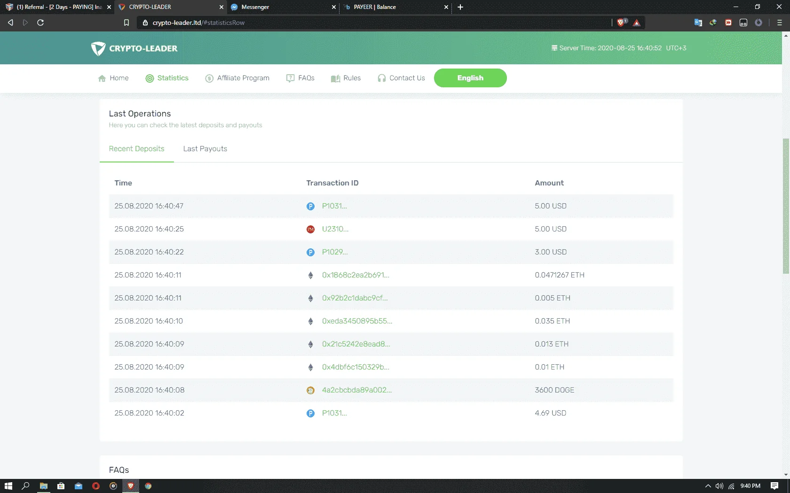Click the Payeer icon beside P1029

point(310,252)
